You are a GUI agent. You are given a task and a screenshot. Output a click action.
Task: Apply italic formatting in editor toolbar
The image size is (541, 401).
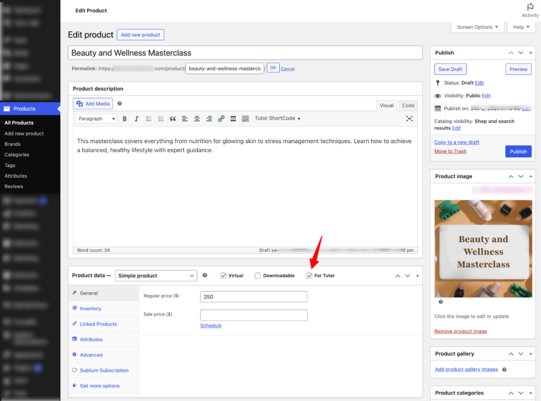[x=136, y=119]
